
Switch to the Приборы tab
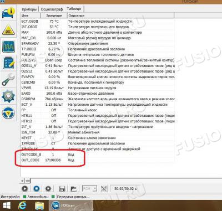[x=29, y=9]
